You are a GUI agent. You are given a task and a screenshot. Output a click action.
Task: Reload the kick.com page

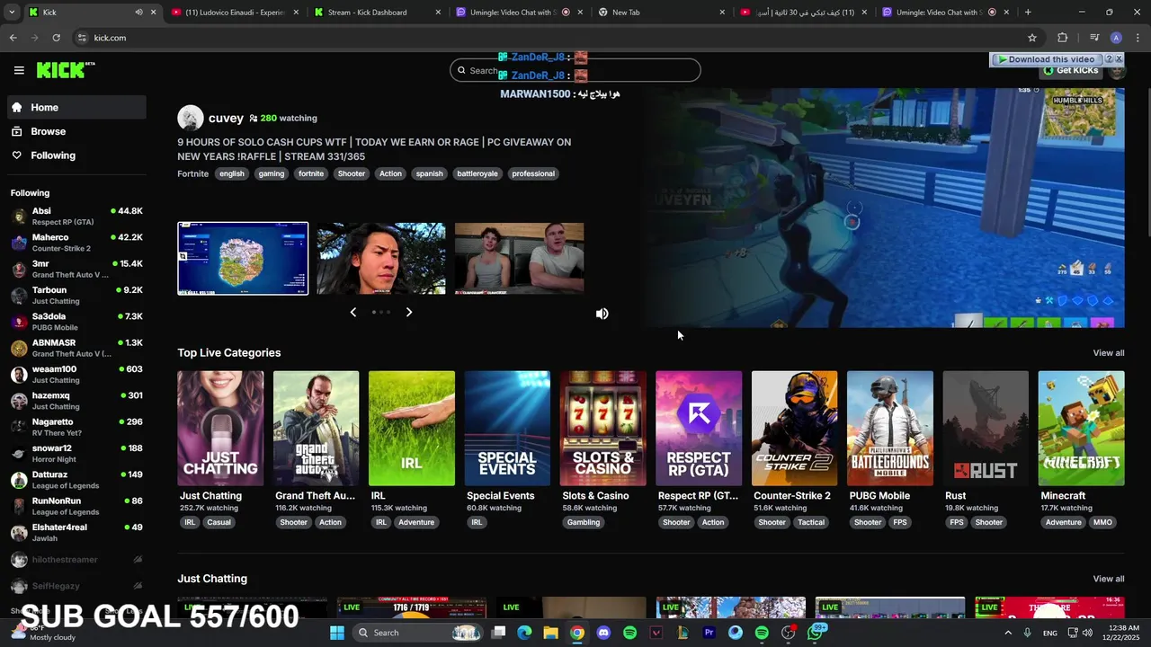56,38
